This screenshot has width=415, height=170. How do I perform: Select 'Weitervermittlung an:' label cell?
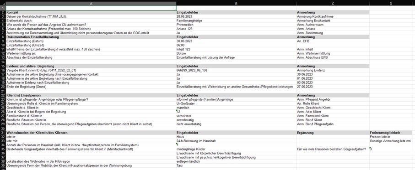click(x=91, y=53)
